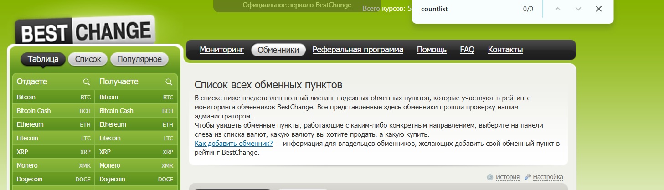The height and width of the screenshot is (190, 664).
Task: Select XRP in the Получаете column
Action: tap(136, 152)
